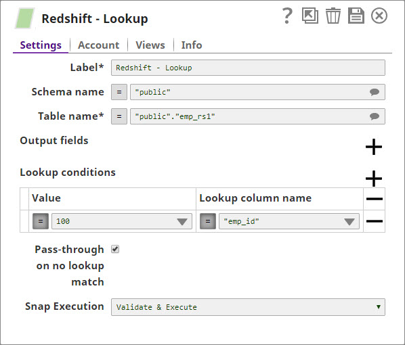Remove row using header minus icon
Viewport: 405px width, 345px height.
click(x=375, y=199)
